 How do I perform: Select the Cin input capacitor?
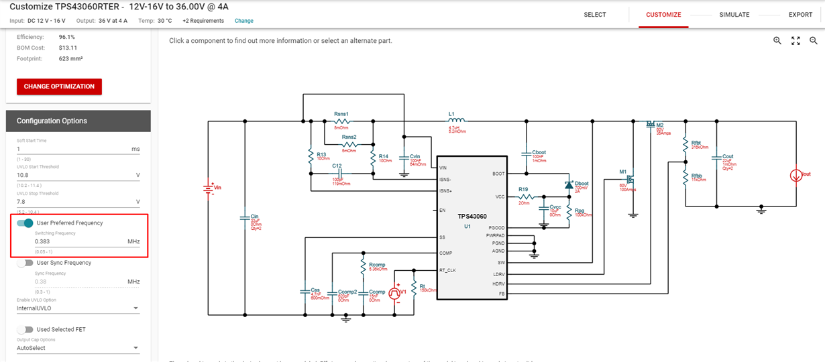(x=245, y=218)
